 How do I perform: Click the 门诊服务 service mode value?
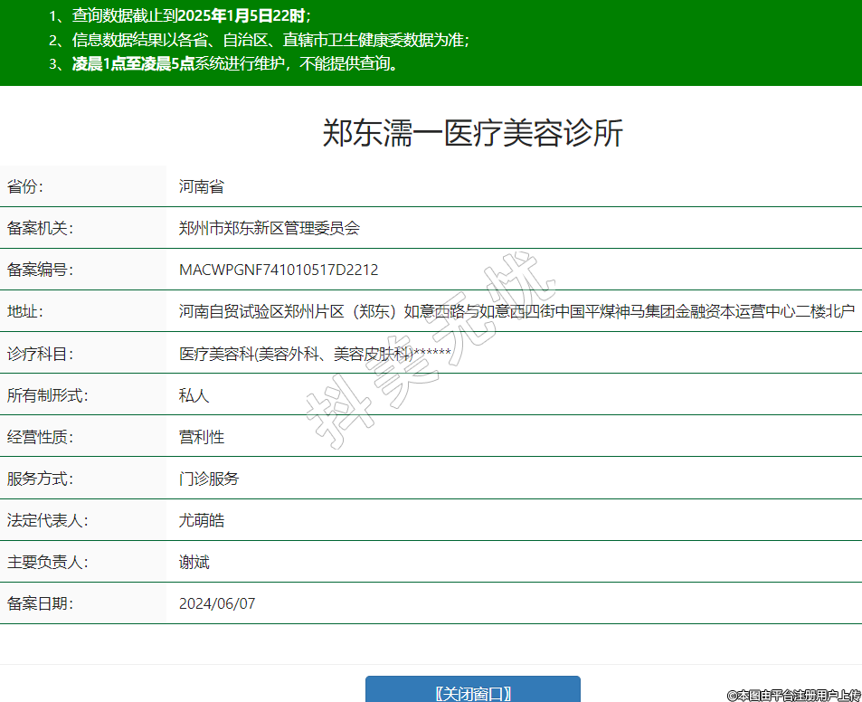pos(209,479)
